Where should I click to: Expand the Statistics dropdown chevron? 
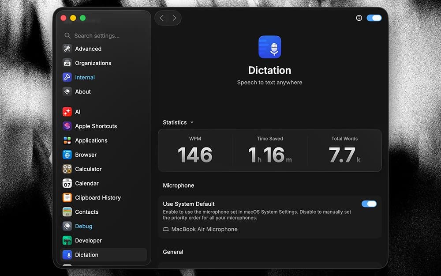coord(192,122)
